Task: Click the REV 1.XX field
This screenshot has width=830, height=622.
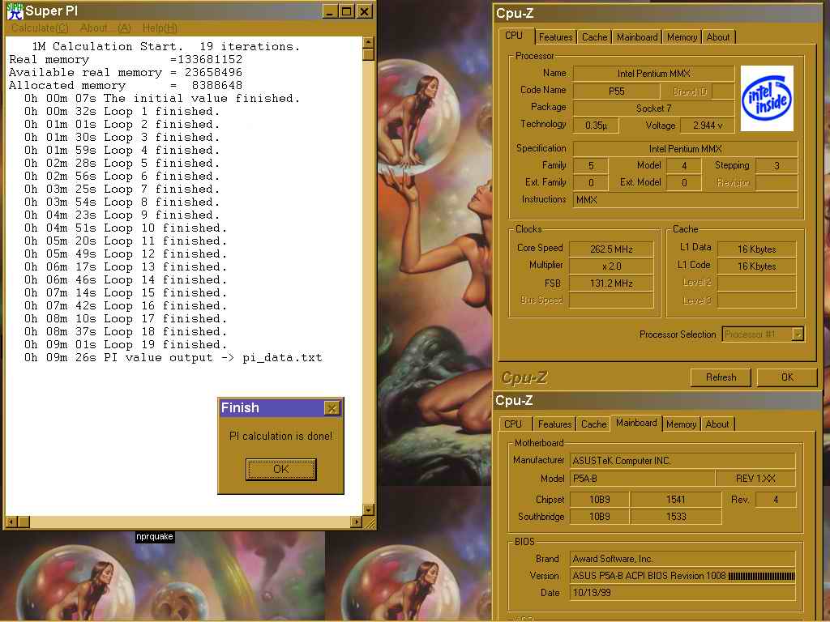Action: pos(755,479)
